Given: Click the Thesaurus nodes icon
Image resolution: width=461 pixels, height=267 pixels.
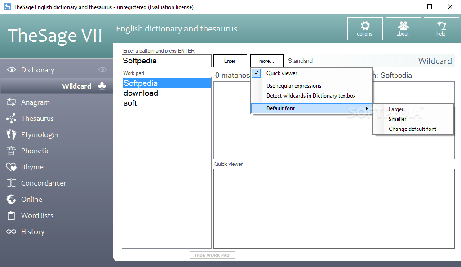Looking at the screenshot, I should click(x=11, y=118).
